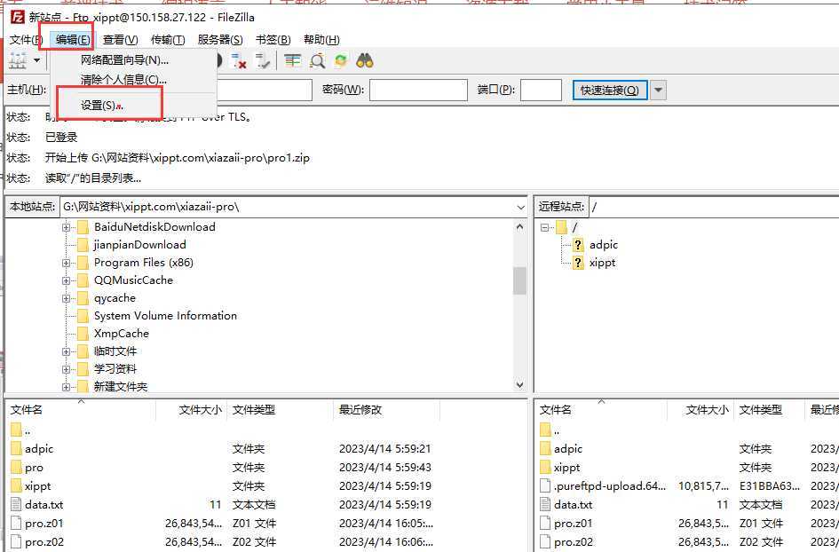Screen dimensions: 839x552
Task: Sort remote list by 文件大小 column
Action: pyautogui.click(x=700, y=410)
